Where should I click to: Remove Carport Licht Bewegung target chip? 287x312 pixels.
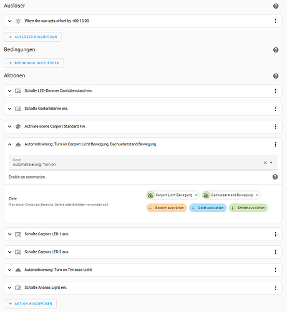point(196,195)
